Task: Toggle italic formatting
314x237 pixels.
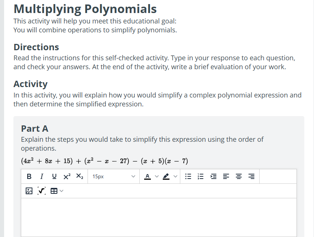Action: click(x=41, y=176)
